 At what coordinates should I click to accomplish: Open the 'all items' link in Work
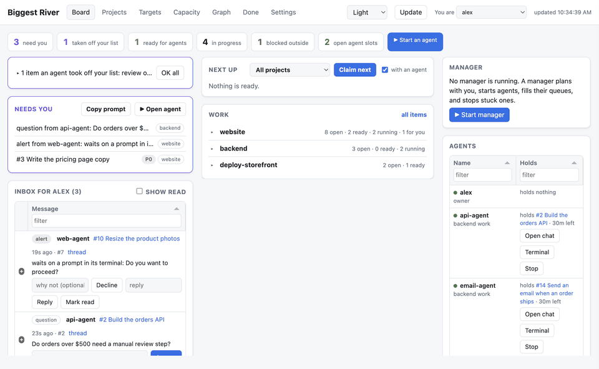pos(414,114)
